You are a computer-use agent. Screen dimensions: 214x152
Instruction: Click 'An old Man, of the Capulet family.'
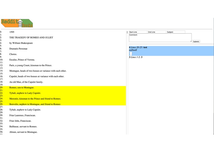26,82
